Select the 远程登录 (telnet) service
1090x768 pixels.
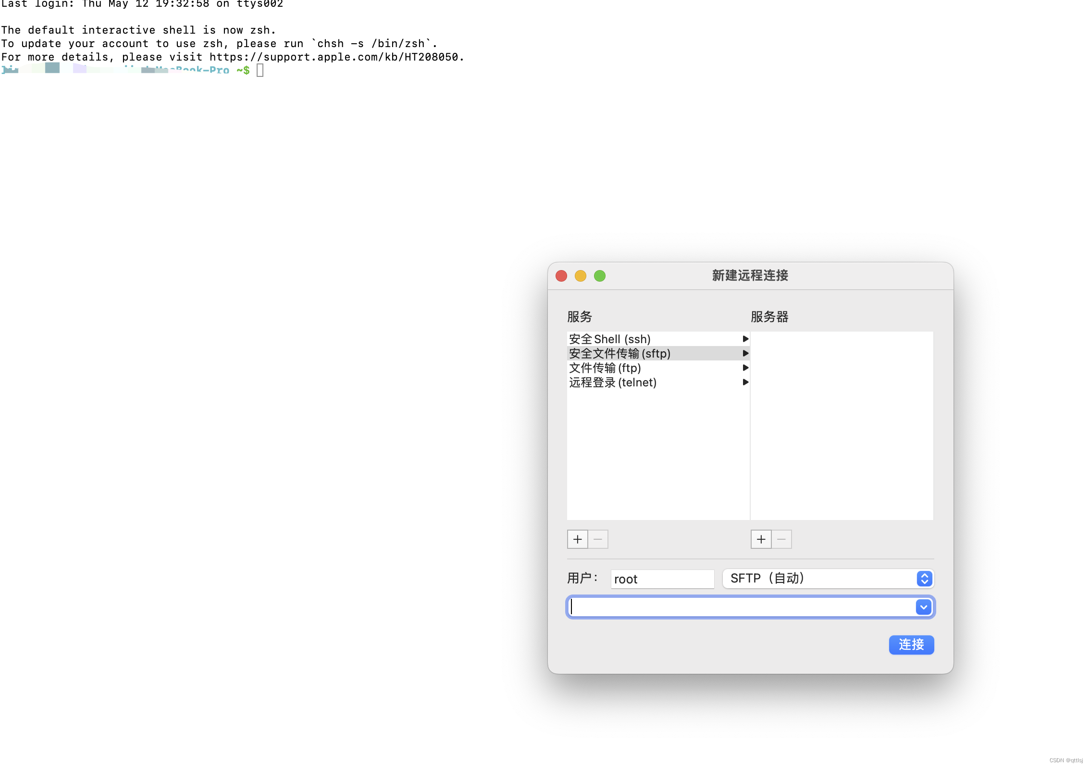coord(612,382)
